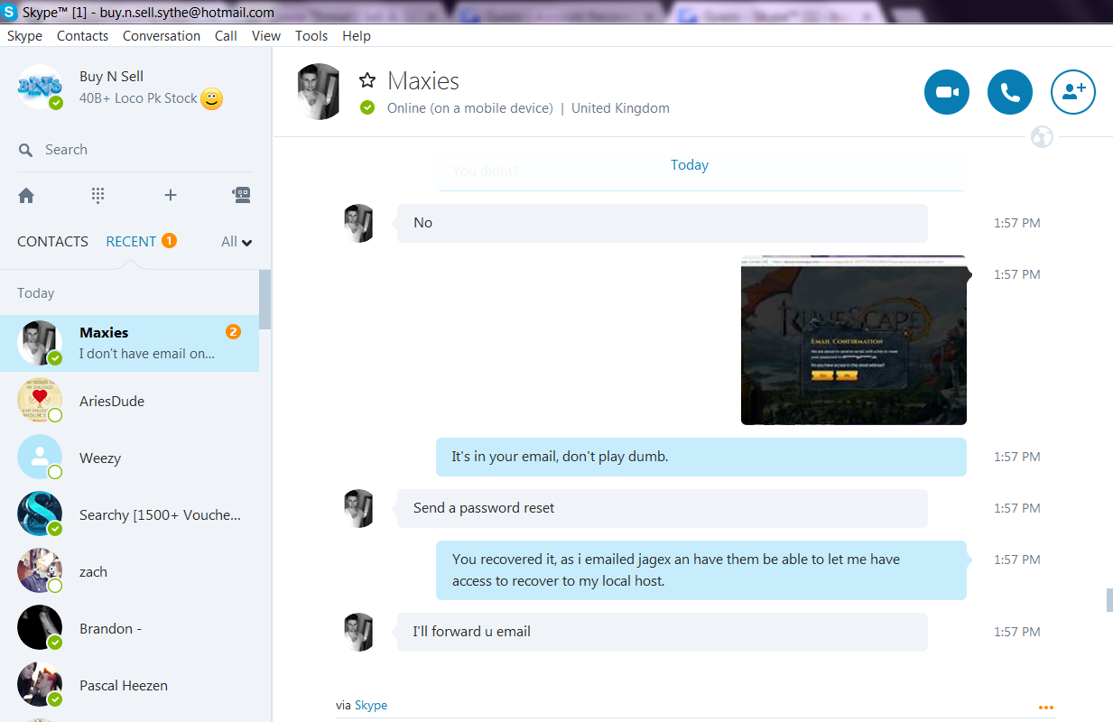Click the search magnifier icon
The height and width of the screenshot is (722, 1113).
click(x=26, y=150)
